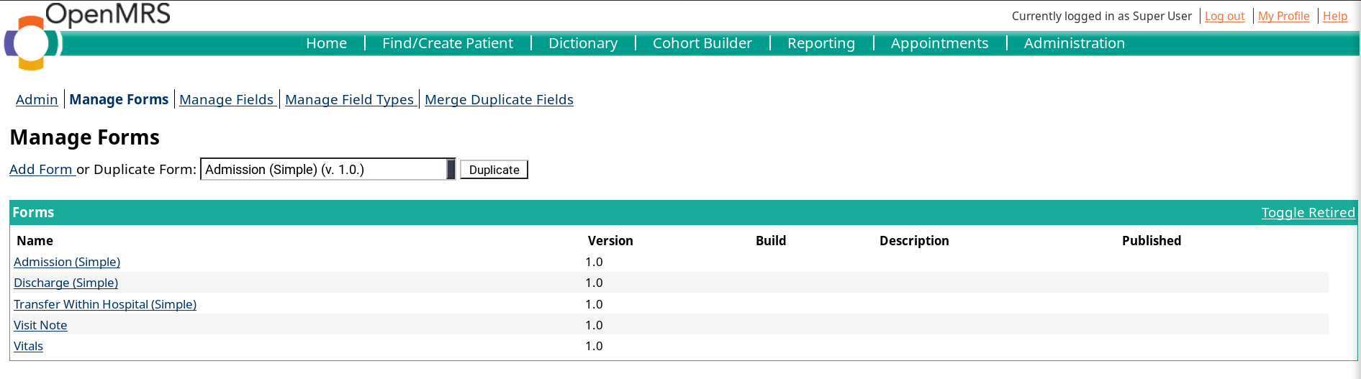1361x379 pixels.
Task: Open the Help link
Action: [x=1335, y=16]
